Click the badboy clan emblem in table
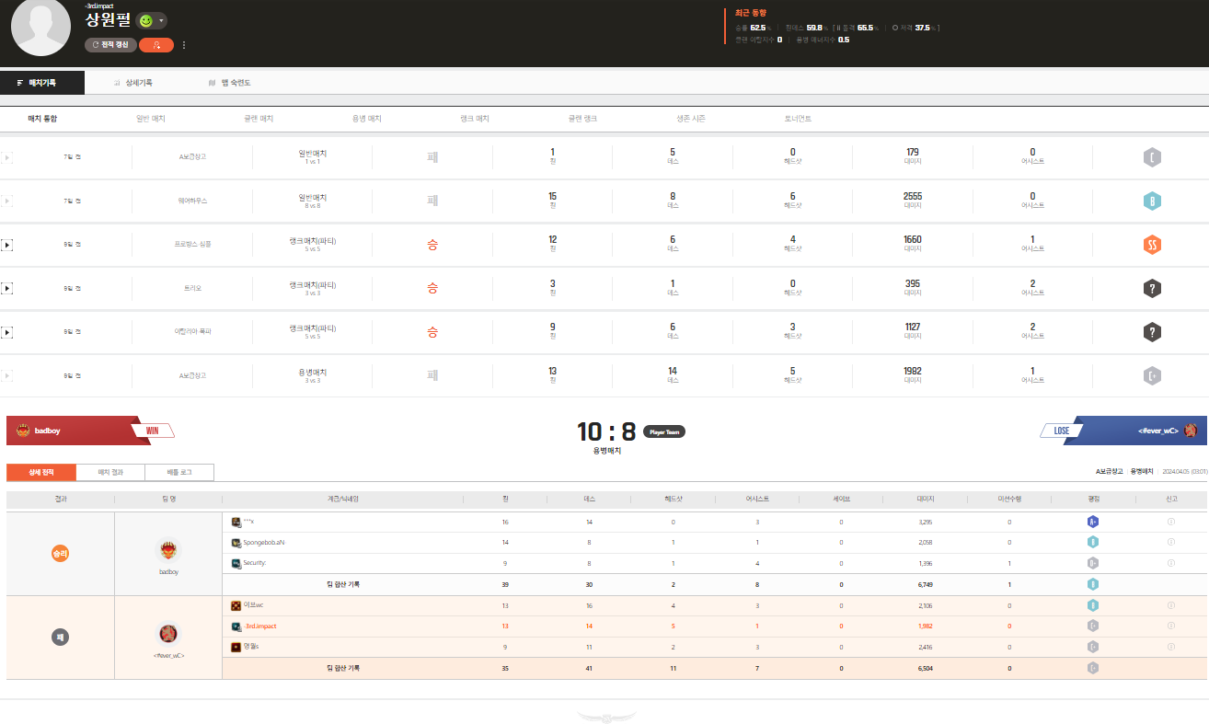The height and width of the screenshot is (724, 1209). tap(168, 550)
